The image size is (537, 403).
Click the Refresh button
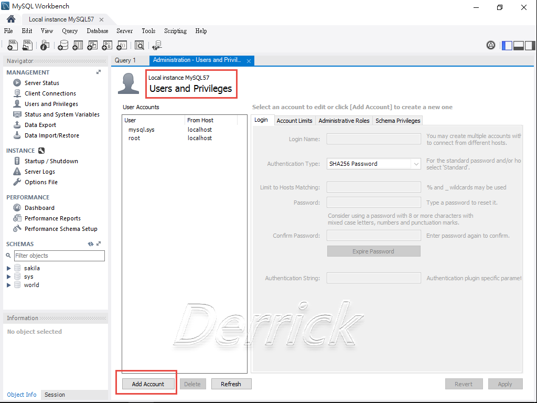231,384
